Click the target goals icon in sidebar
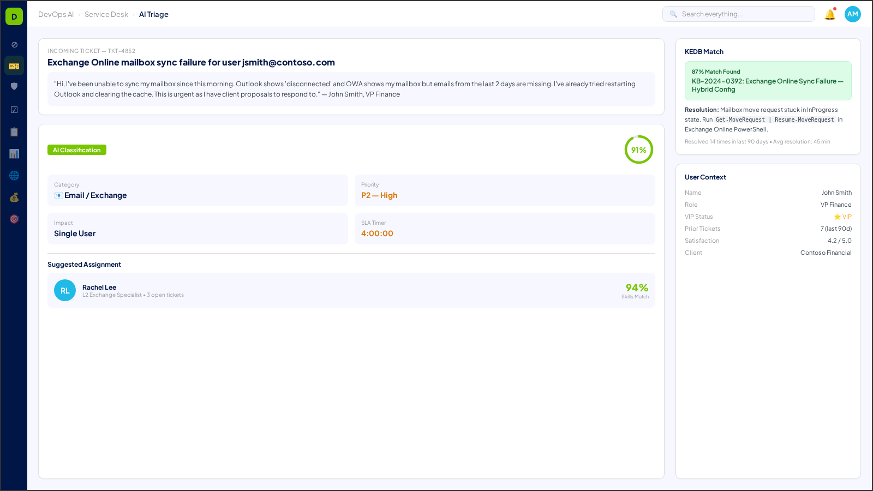The width and height of the screenshot is (873, 491). click(x=14, y=219)
